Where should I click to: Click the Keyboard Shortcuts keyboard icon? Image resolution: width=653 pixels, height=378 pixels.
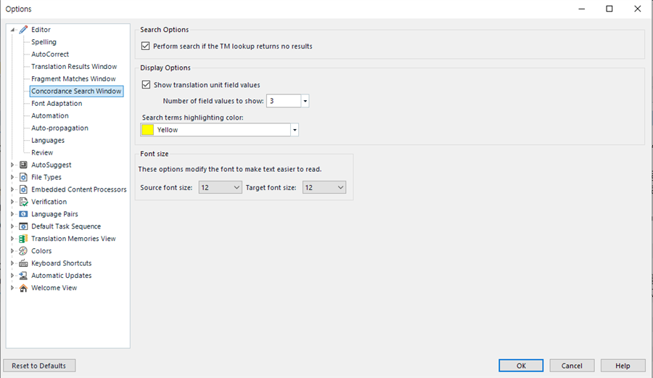24,263
